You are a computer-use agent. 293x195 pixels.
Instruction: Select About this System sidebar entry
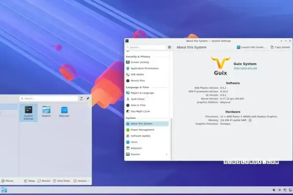[147, 123]
